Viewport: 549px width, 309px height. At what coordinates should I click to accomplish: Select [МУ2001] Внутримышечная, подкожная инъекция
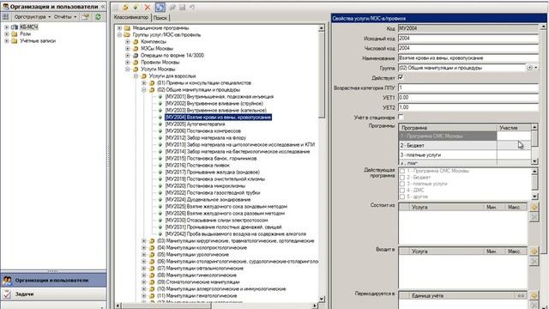[x=220, y=96]
